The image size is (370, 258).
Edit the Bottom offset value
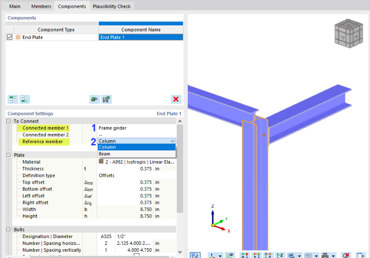click(125, 189)
